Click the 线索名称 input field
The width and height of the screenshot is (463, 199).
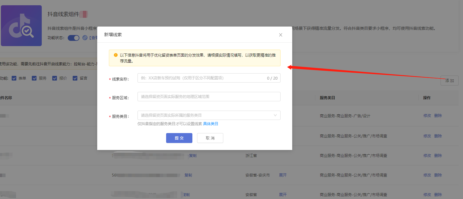(209, 78)
